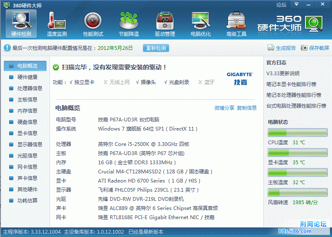Launch the 性能测试 benchmark gauge icon

point(93,24)
